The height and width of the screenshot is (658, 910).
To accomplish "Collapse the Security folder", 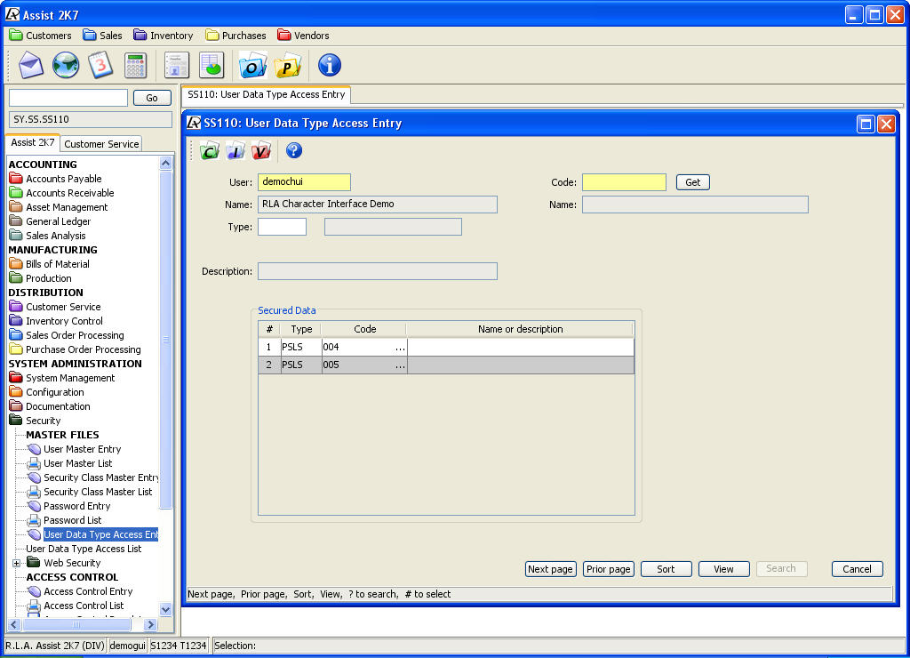I will 36,421.
